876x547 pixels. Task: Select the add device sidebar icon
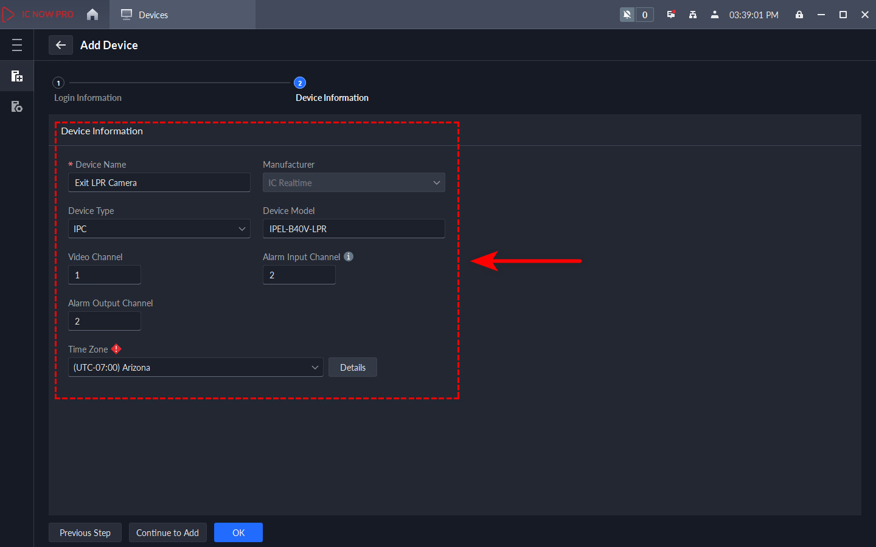point(17,76)
